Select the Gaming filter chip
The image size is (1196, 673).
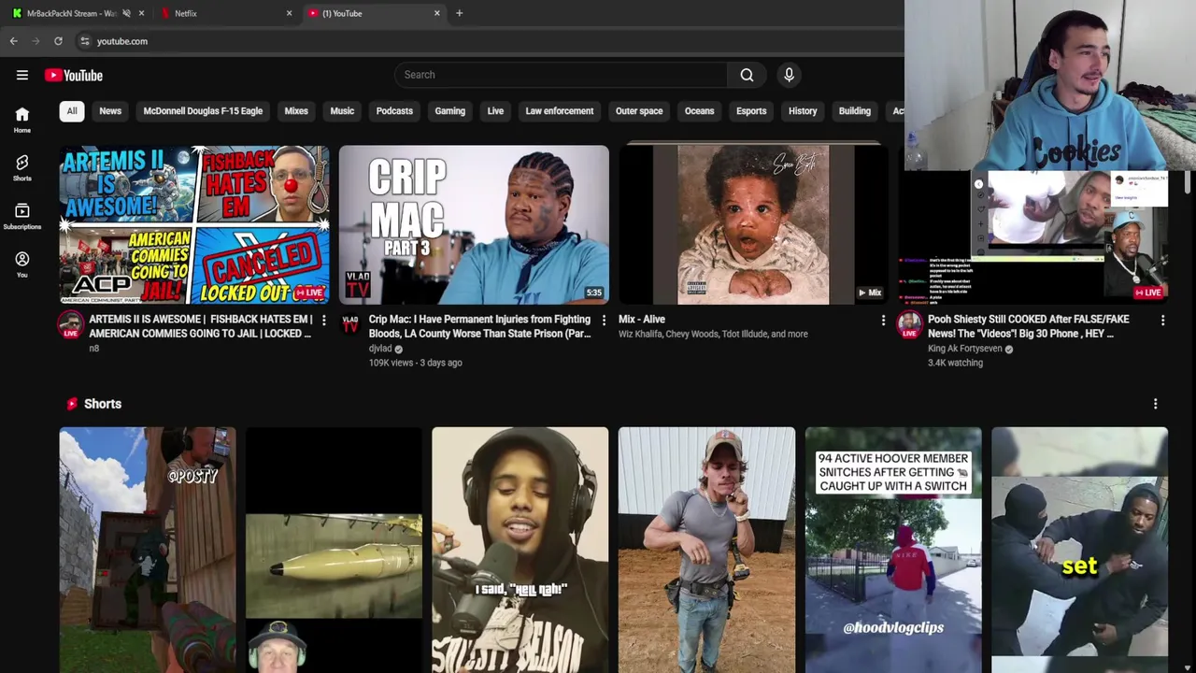point(449,111)
